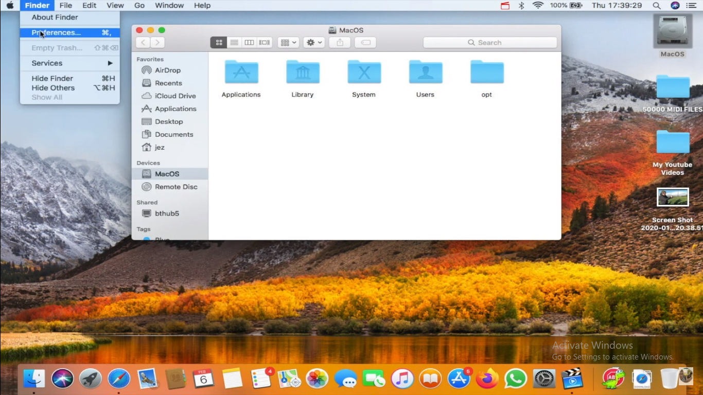Screen dimensions: 703x395
Task: Select the My Youtube Videos desktop folder
Action: (x=673, y=141)
